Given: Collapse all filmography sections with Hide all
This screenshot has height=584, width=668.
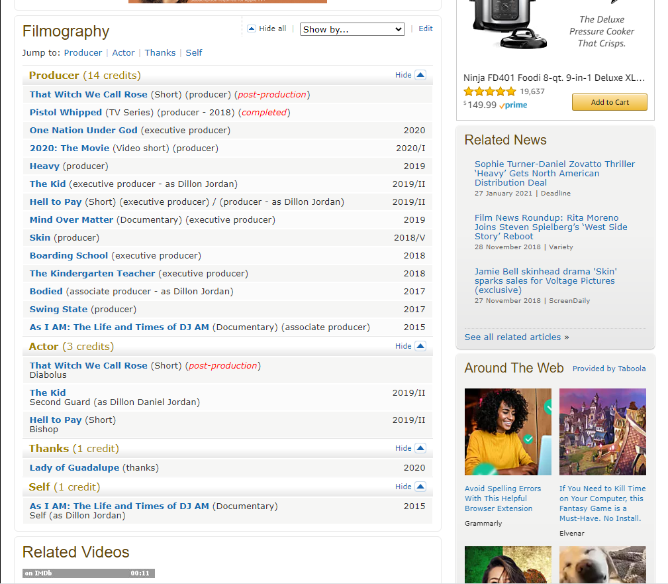Looking at the screenshot, I should pyautogui.click(x=267, y=29).
